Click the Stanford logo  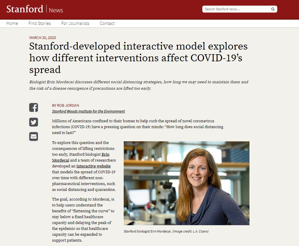pyautogui.click(x=25, y=9)
